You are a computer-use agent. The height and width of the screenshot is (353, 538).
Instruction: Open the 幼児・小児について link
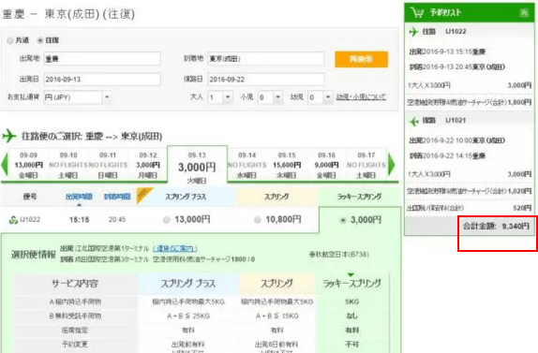coord(361,97)
